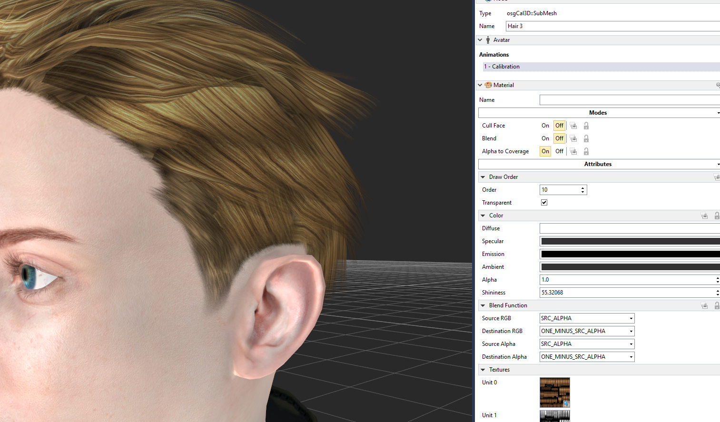Click the Shininess value field
The image size is (720, 422).
tap(627, 293)
